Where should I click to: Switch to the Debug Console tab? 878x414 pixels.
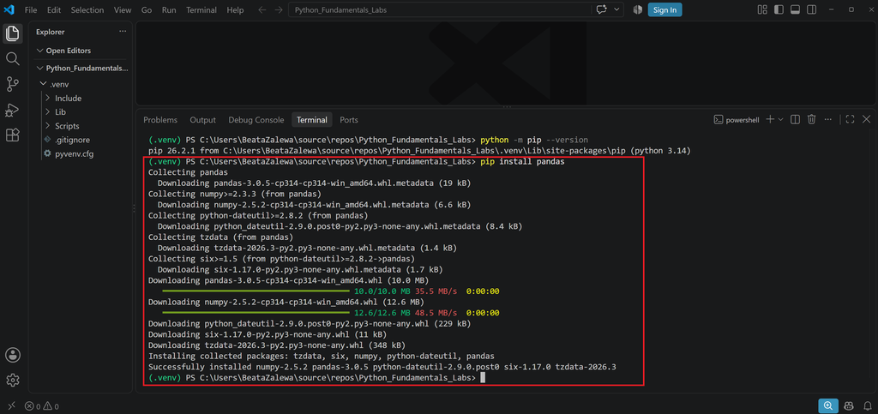256,120
